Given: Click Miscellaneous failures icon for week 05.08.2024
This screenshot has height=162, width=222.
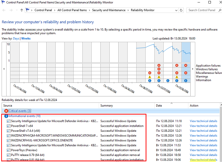Looking at the screenshot, I should [177, 73].
